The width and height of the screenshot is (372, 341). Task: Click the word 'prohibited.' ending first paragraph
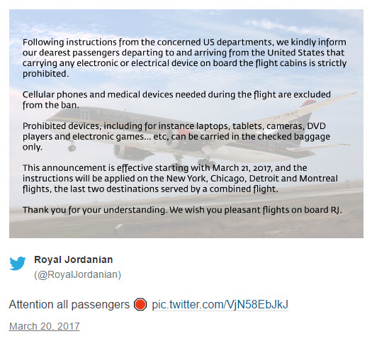[45, 74]
